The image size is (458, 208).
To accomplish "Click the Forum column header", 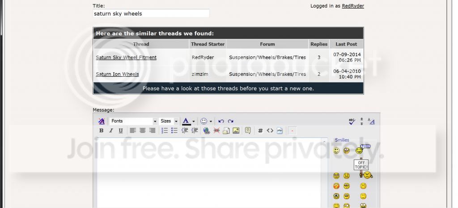I will pos(267,44).
